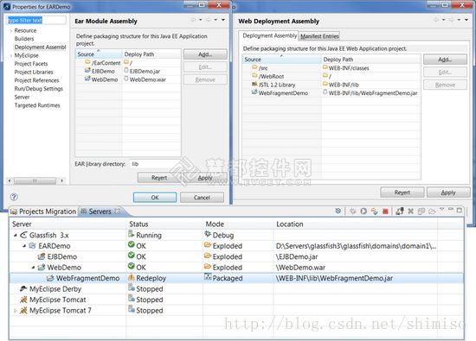Viewport: 476px width, 341px height.
Task: Click the Debug server icon in Servers toolbar
Action: point(352,212)
